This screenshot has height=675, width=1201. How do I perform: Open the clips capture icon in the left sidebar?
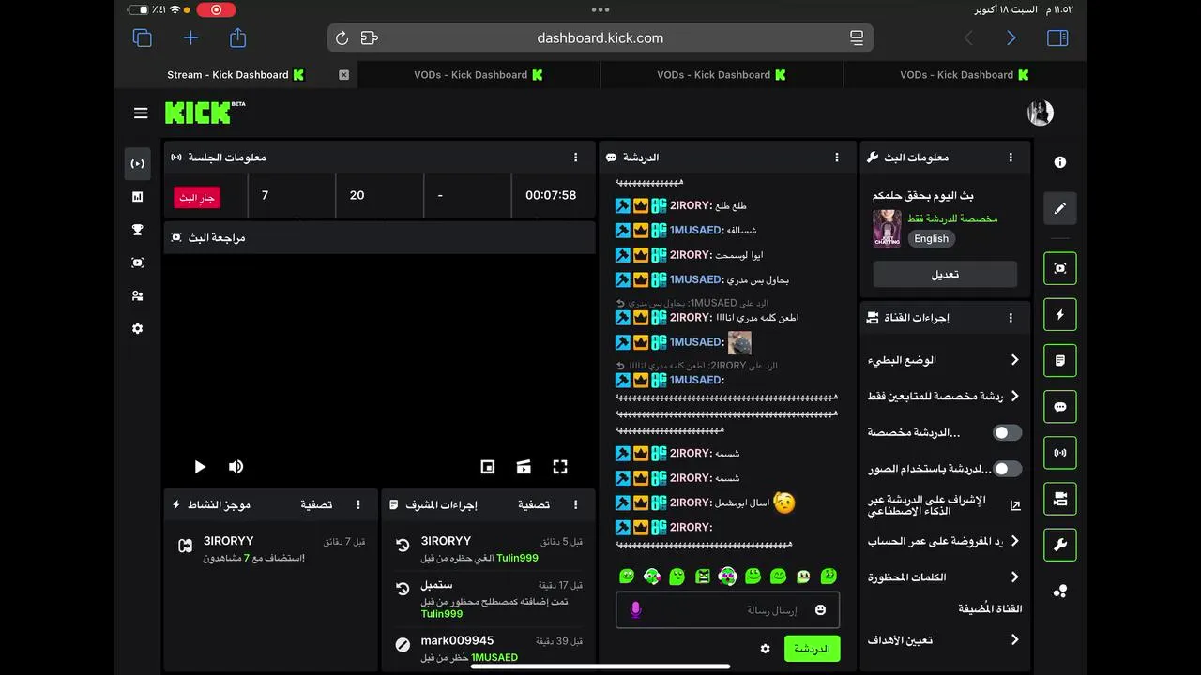pos(137,262)
